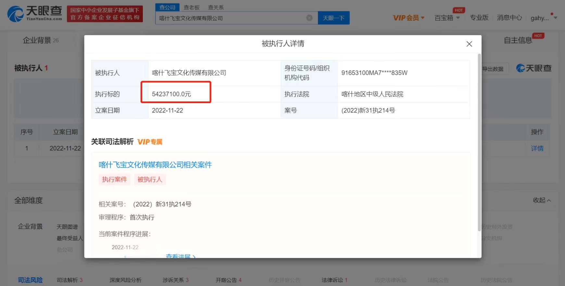The image size is (565, 286).
Task: Open 企业背景 tab
Action: pyautogui.click(x=41, y=40)
